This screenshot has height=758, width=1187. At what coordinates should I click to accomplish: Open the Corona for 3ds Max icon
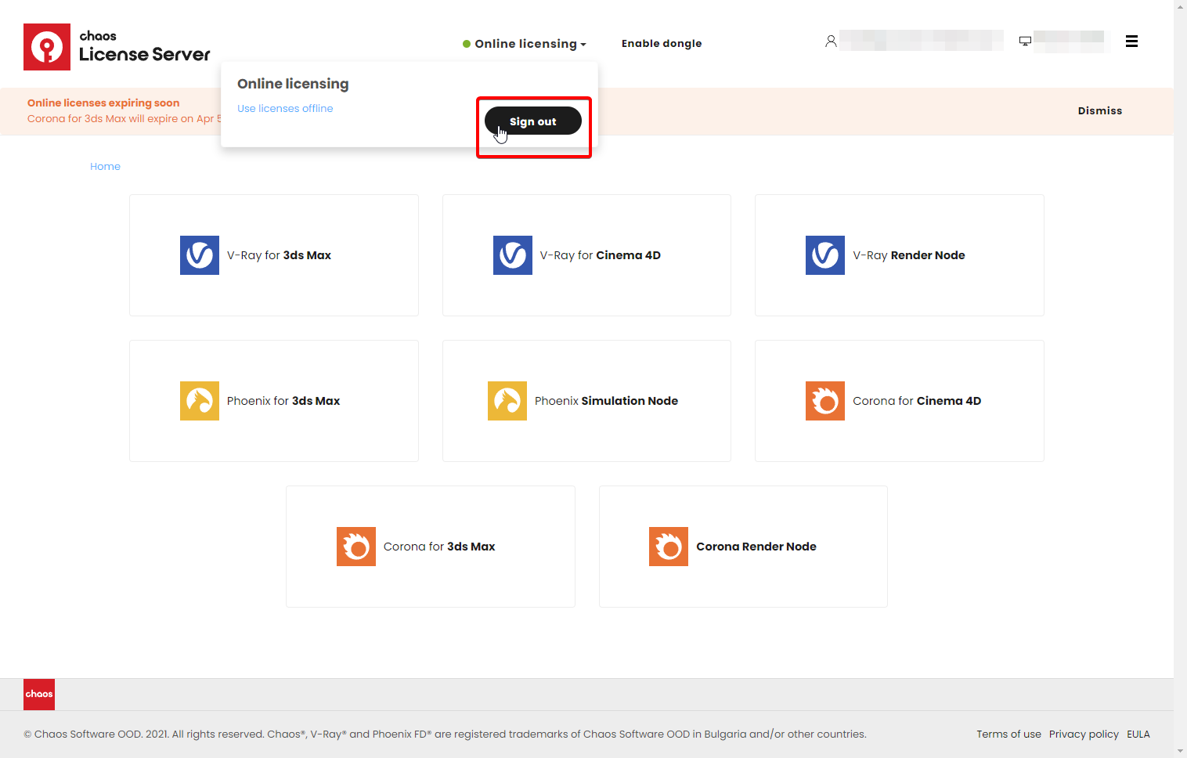pyautogui.click(x=356, y=547)
